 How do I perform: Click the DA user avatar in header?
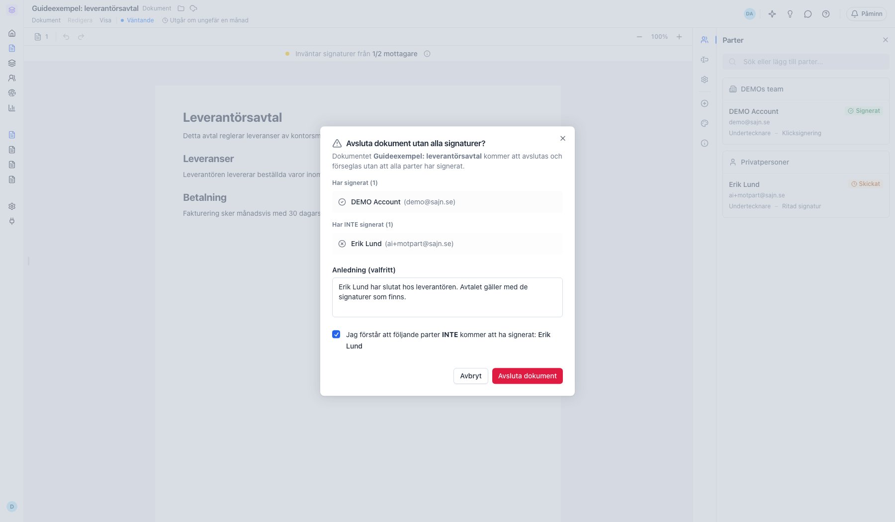point(750,14)
